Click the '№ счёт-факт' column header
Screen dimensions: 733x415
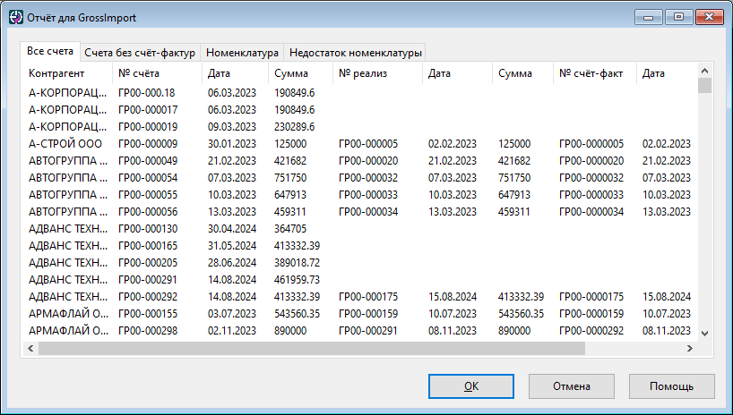tap(595, 73)
